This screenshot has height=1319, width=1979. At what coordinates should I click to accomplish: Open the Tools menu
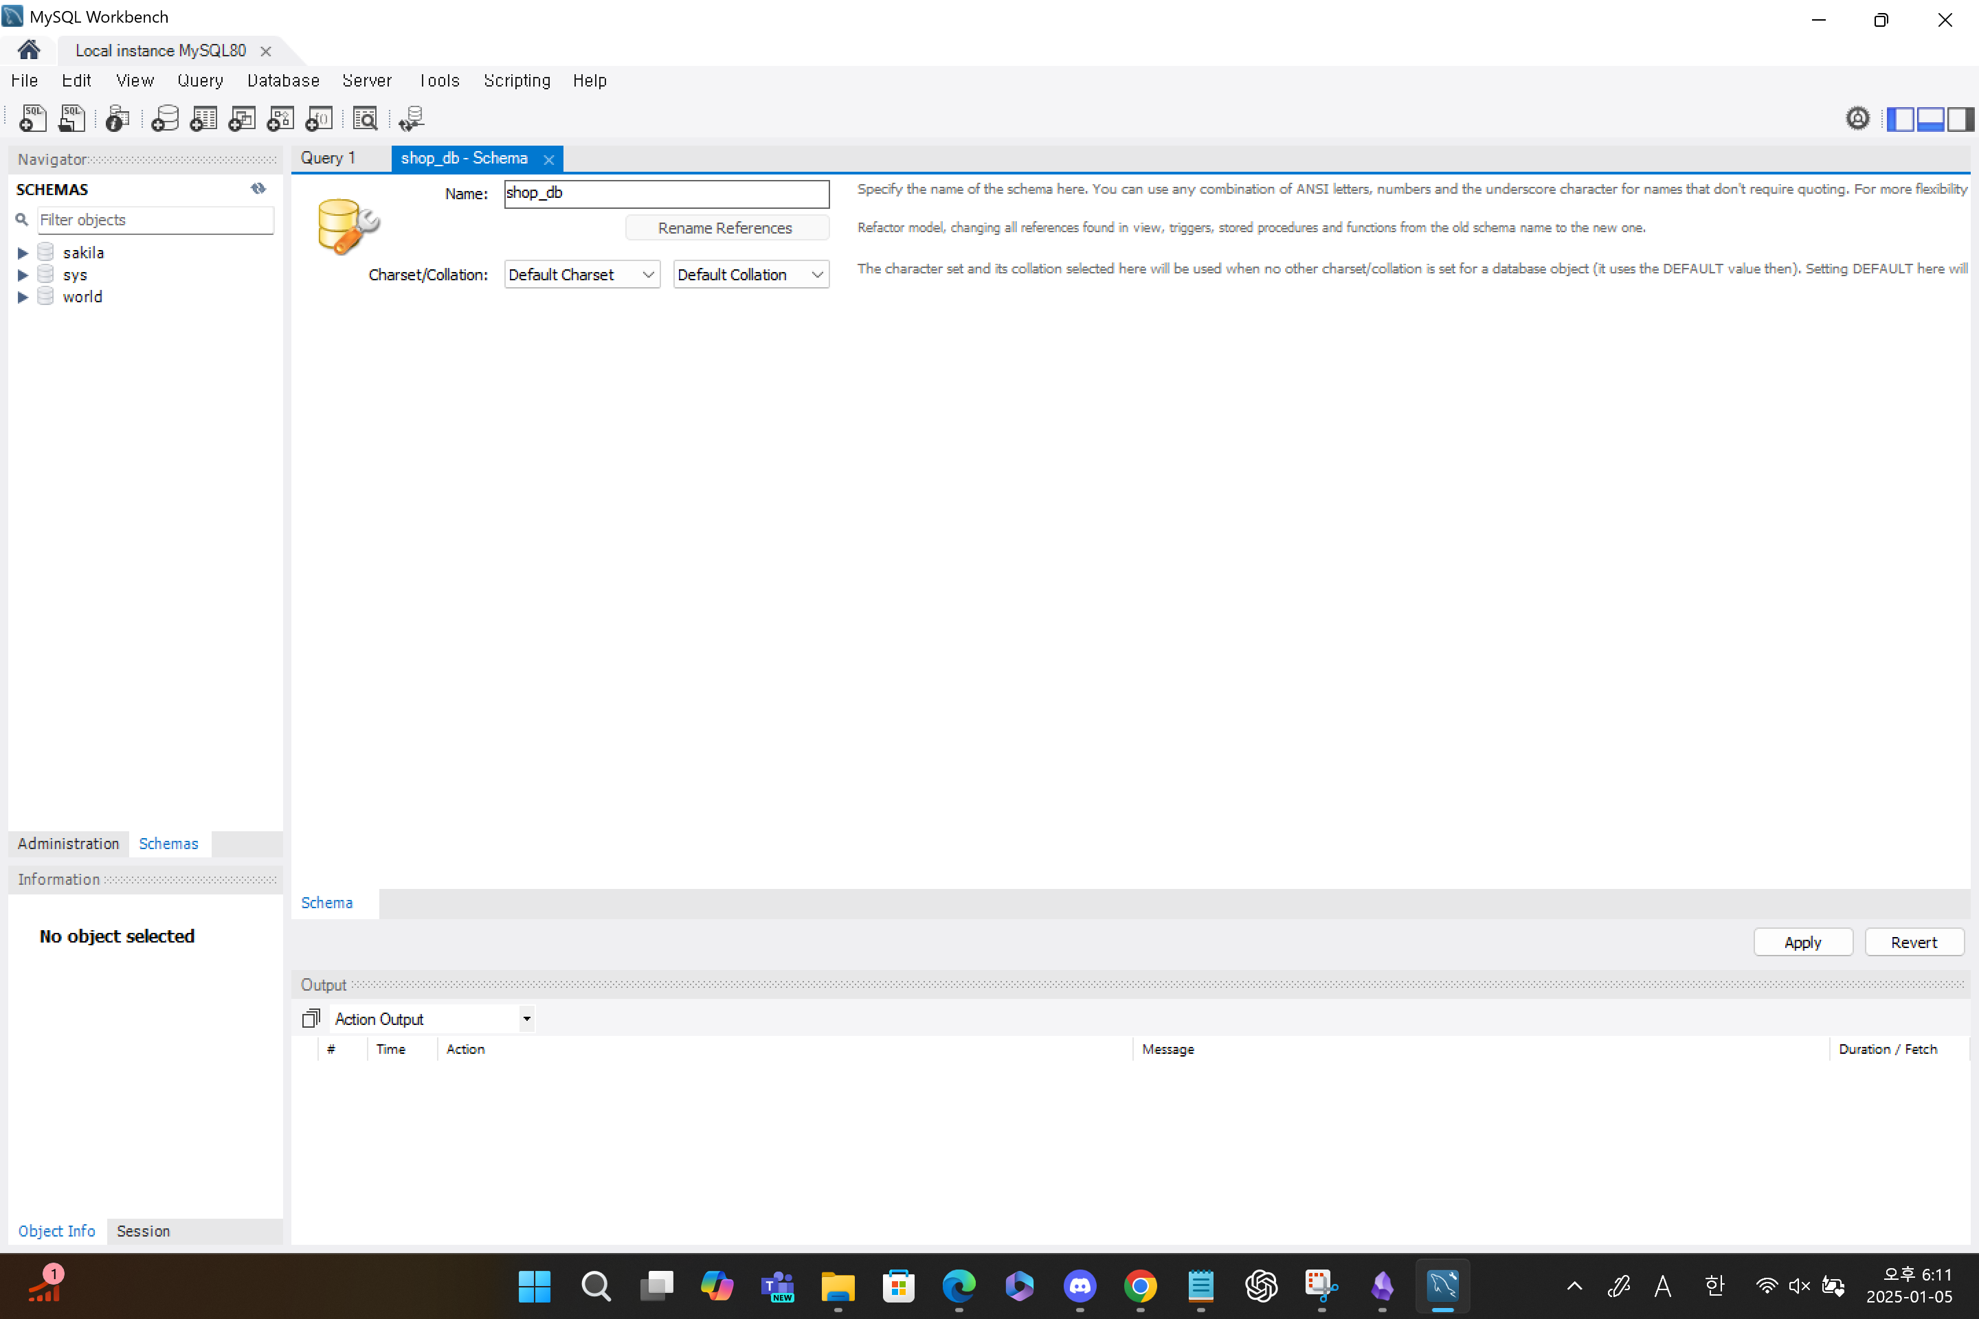[x=439, y=81]
